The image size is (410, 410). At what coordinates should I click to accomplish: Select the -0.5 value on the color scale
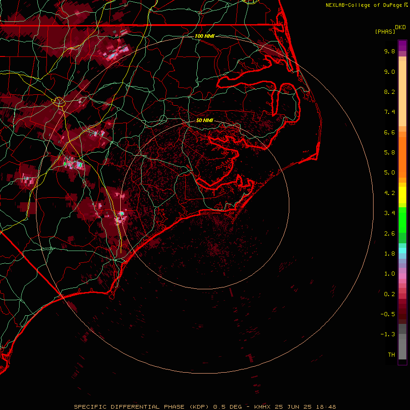point(388,314)
